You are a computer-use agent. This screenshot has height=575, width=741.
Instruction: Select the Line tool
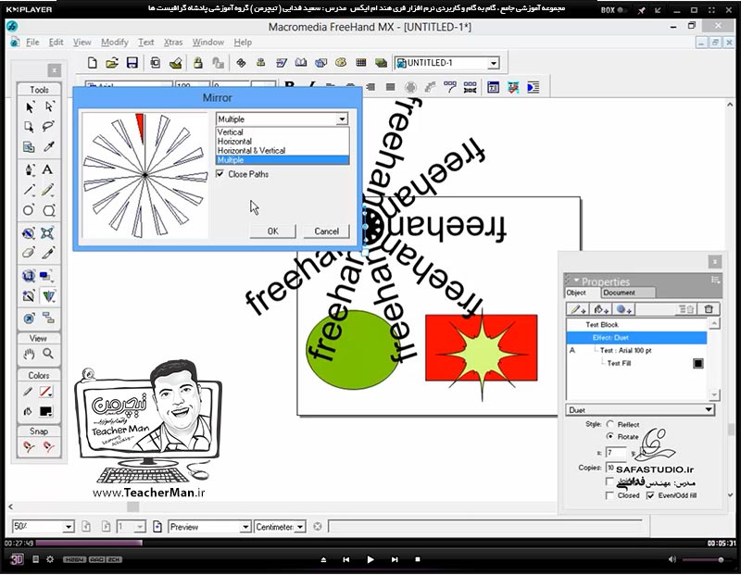pos(30,190)
